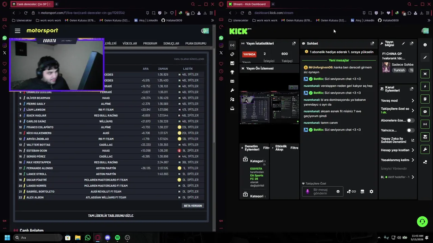Open Yapay Zeka ile Sohbet Denetimi link

click(397, 140)
